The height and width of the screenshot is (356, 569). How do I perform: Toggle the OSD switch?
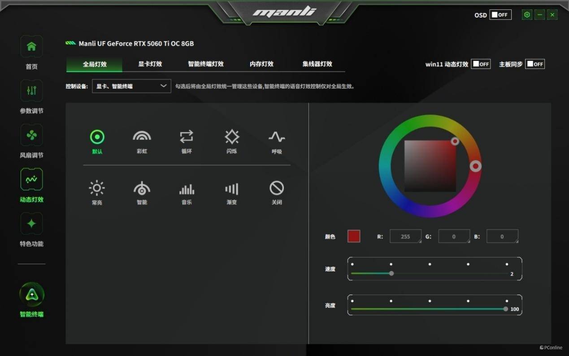click(x=500, y=15)
